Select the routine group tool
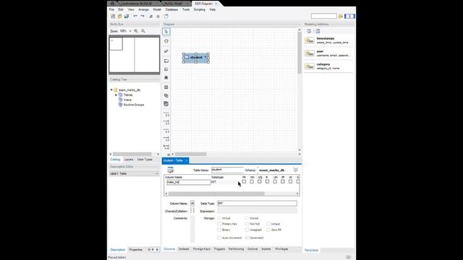Viewport: 463px width, 260px height. point(166,104)
